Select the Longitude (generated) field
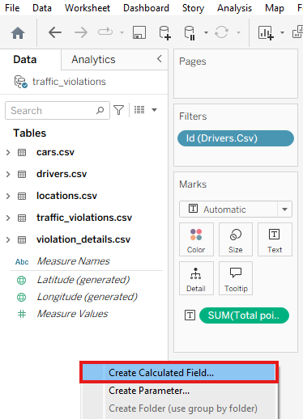The height and width of the screenshot is (419, 303). click(87, 297)
